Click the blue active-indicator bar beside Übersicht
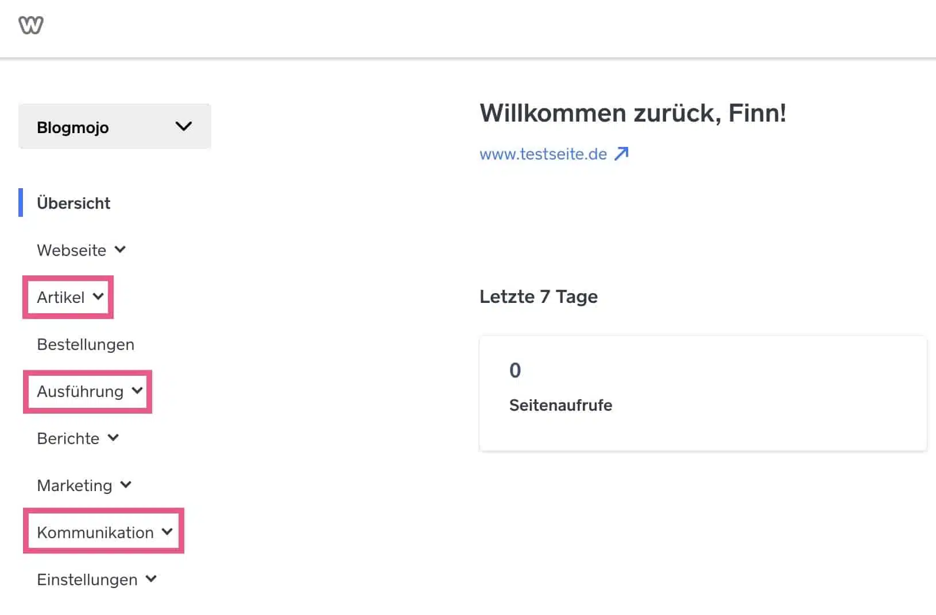Screen dimensions: 936x615 22,203
